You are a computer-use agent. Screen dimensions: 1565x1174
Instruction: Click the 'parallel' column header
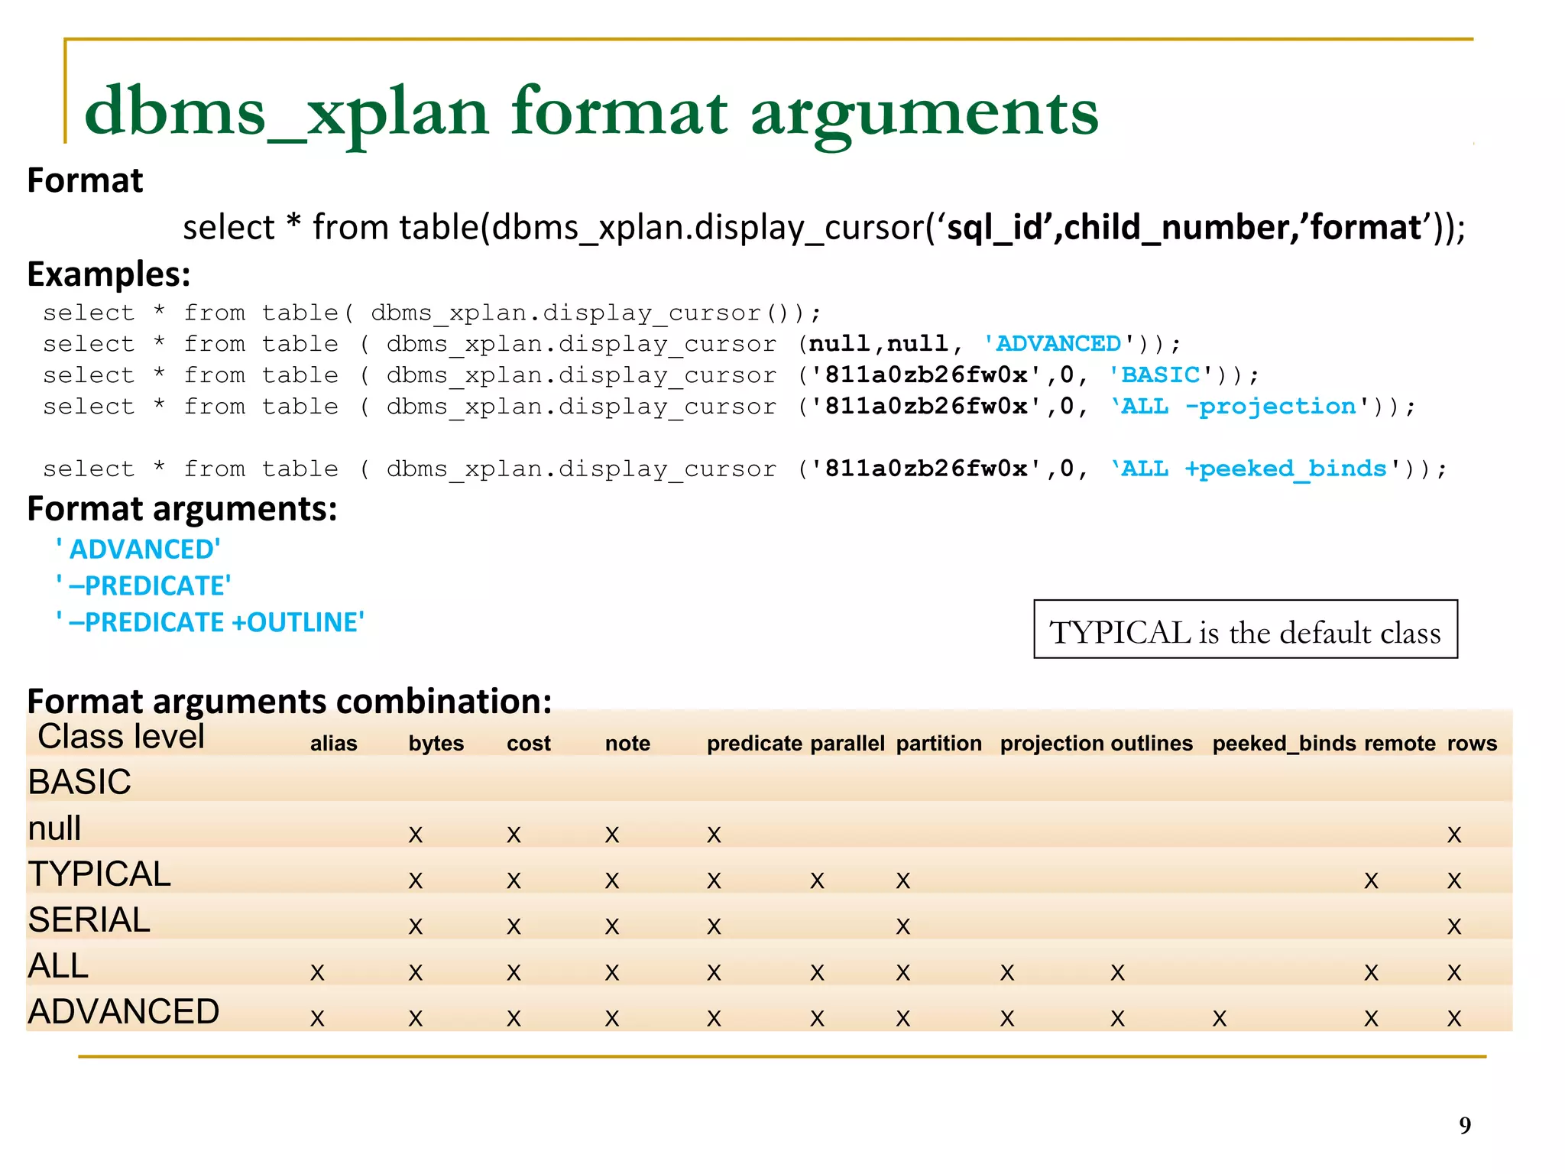[847, 744]
